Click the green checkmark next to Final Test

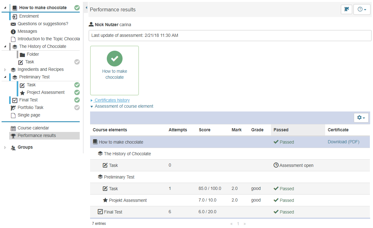click(77, 100)
